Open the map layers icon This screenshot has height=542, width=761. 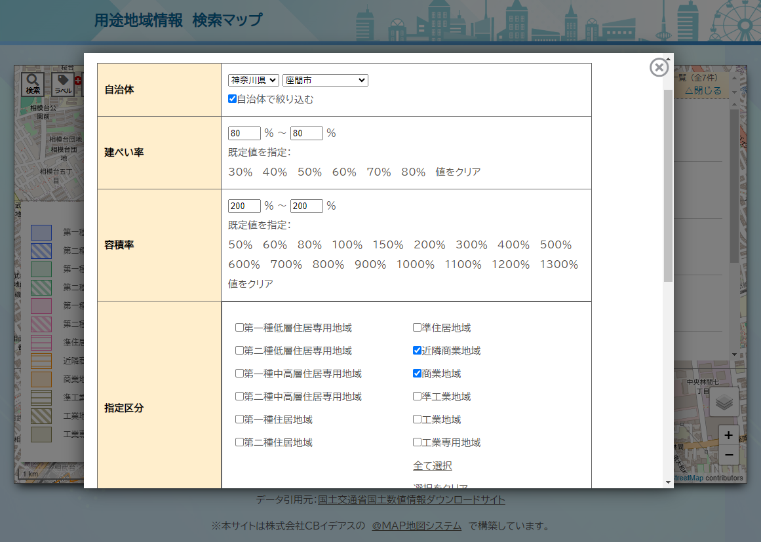724,402
